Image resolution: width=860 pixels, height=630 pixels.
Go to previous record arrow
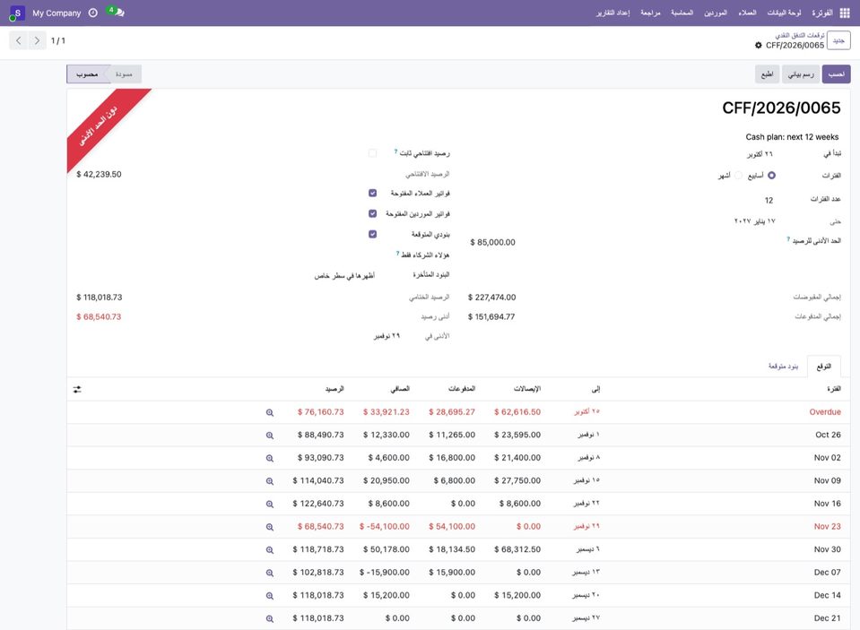pyautogui.click(x=19, y=40)
